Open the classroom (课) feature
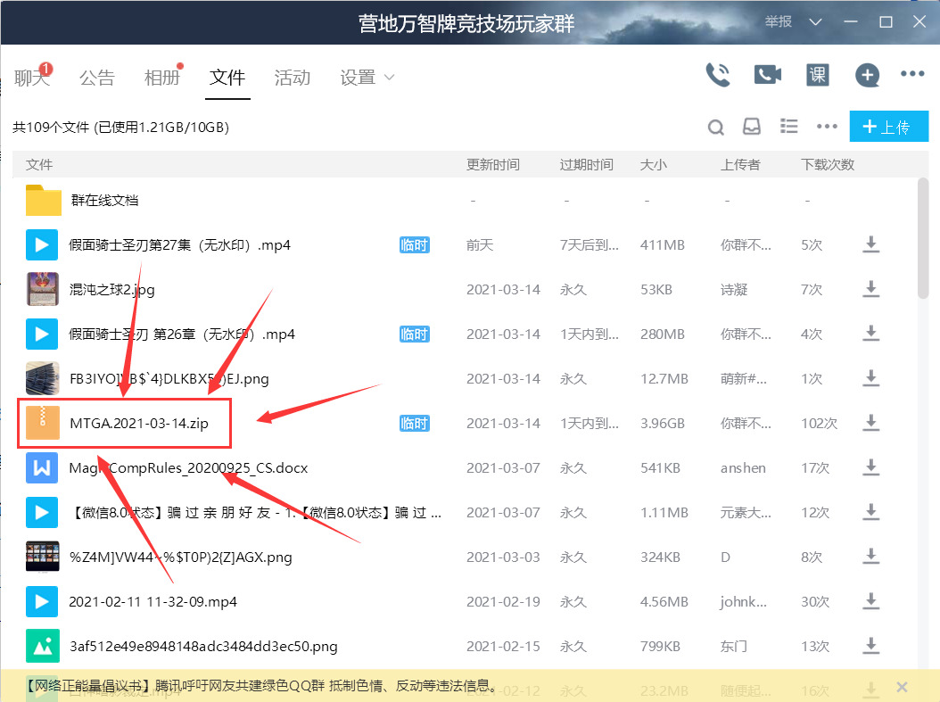 click(817, 75)
